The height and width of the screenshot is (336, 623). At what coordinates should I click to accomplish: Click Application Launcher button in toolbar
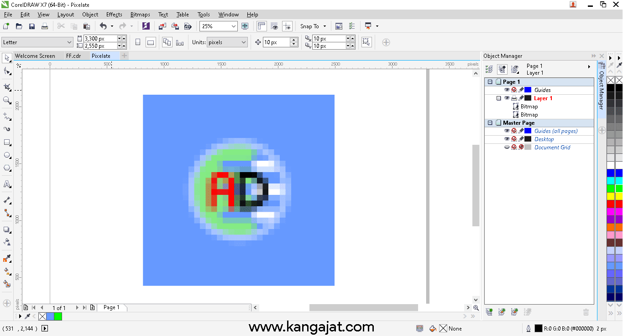pos(368,26)
